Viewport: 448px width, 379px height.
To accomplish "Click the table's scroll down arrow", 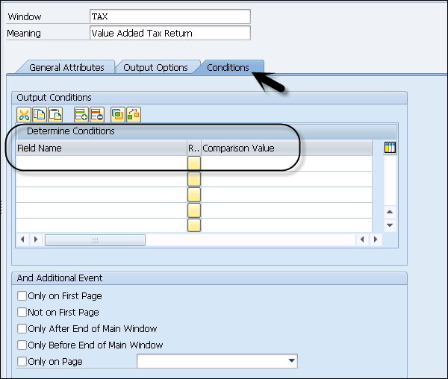I will tap(389, 225).
